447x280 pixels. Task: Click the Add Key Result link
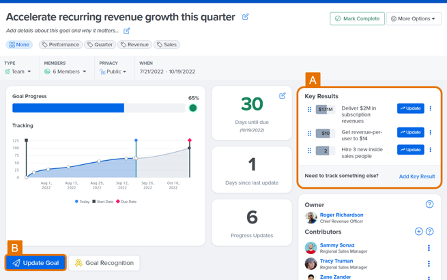pos(417,176)
